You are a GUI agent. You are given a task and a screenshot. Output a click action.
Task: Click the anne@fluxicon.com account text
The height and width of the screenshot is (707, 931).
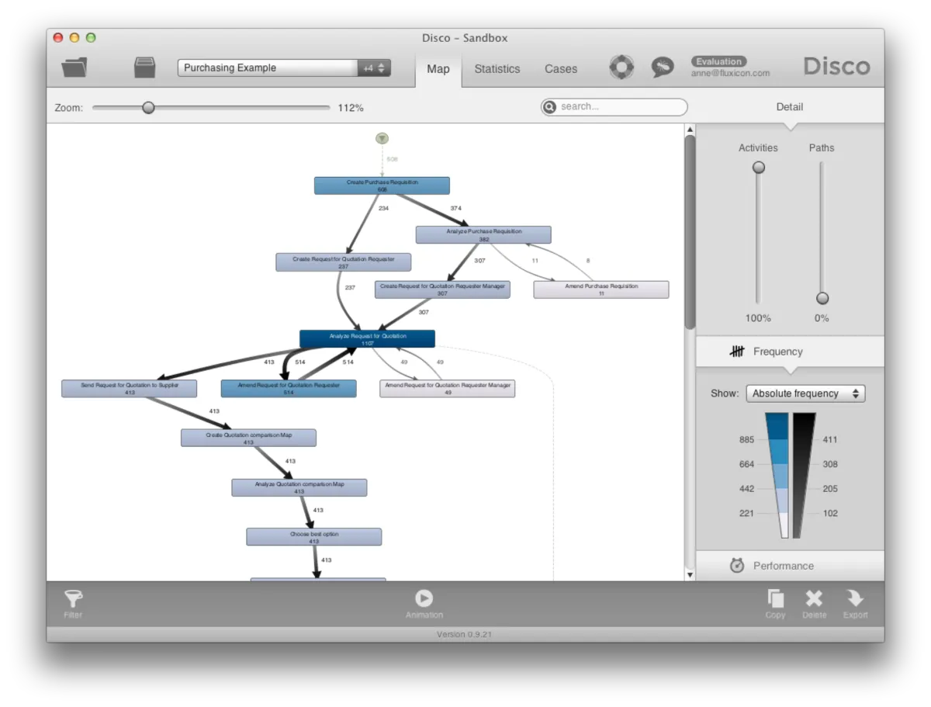731,73
